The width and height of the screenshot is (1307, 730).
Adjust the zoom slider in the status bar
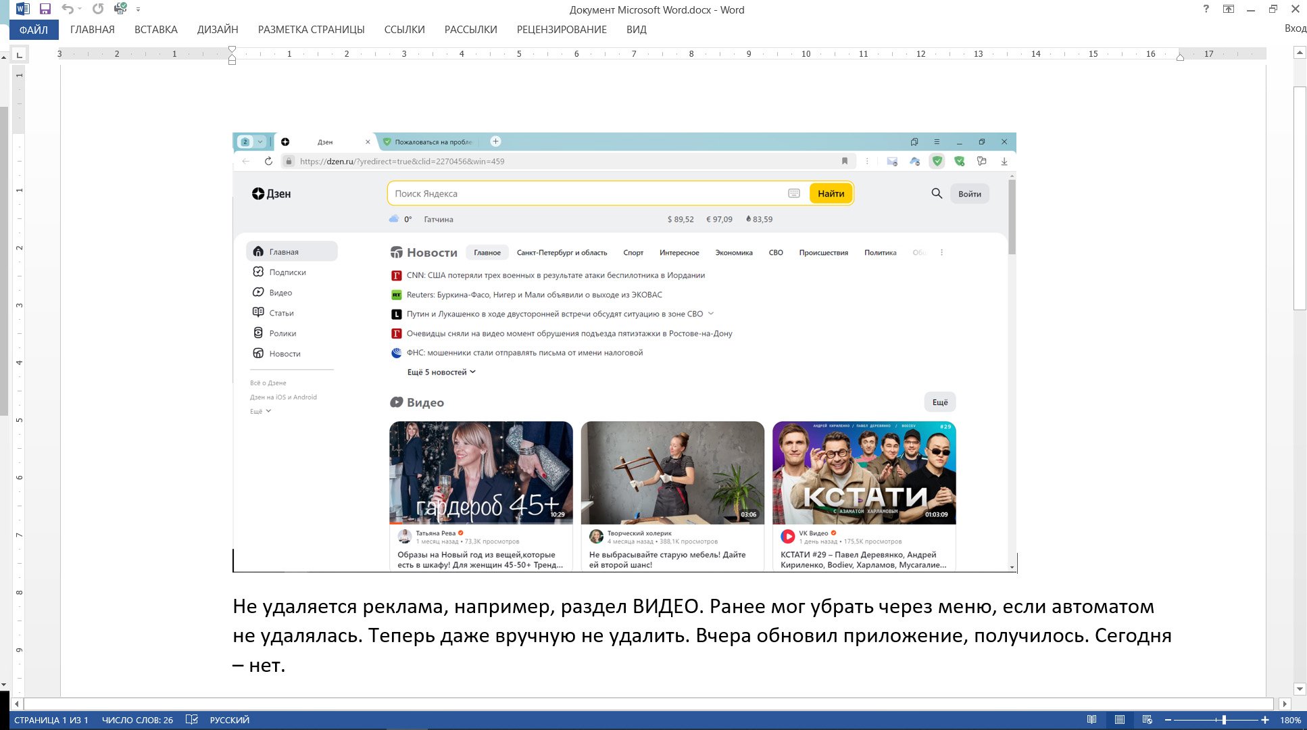[1224, 719]
